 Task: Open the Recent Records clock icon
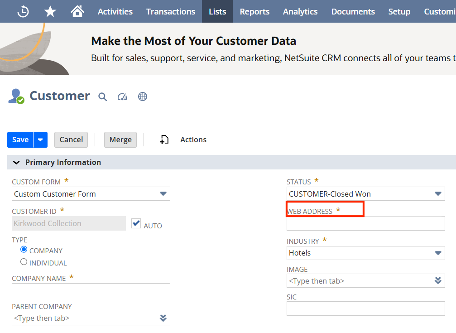[23, 12]
